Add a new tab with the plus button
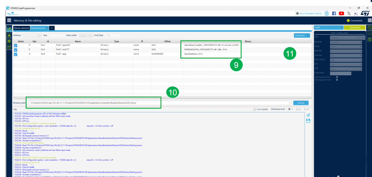 tap(52, 28)
